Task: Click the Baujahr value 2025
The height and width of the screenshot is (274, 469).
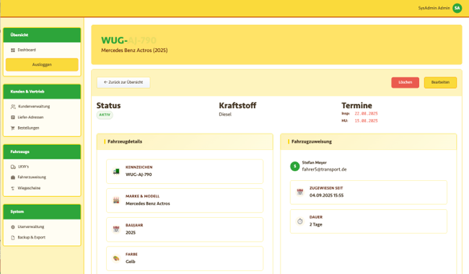Action: pos(131,232)
